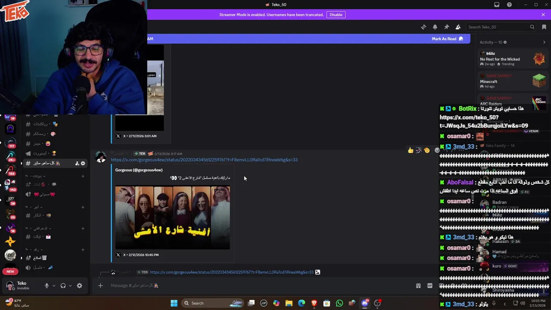Viewport: 551px width, 310px height.
Task: Click the taskbar Search box
Action: [213, 303]
